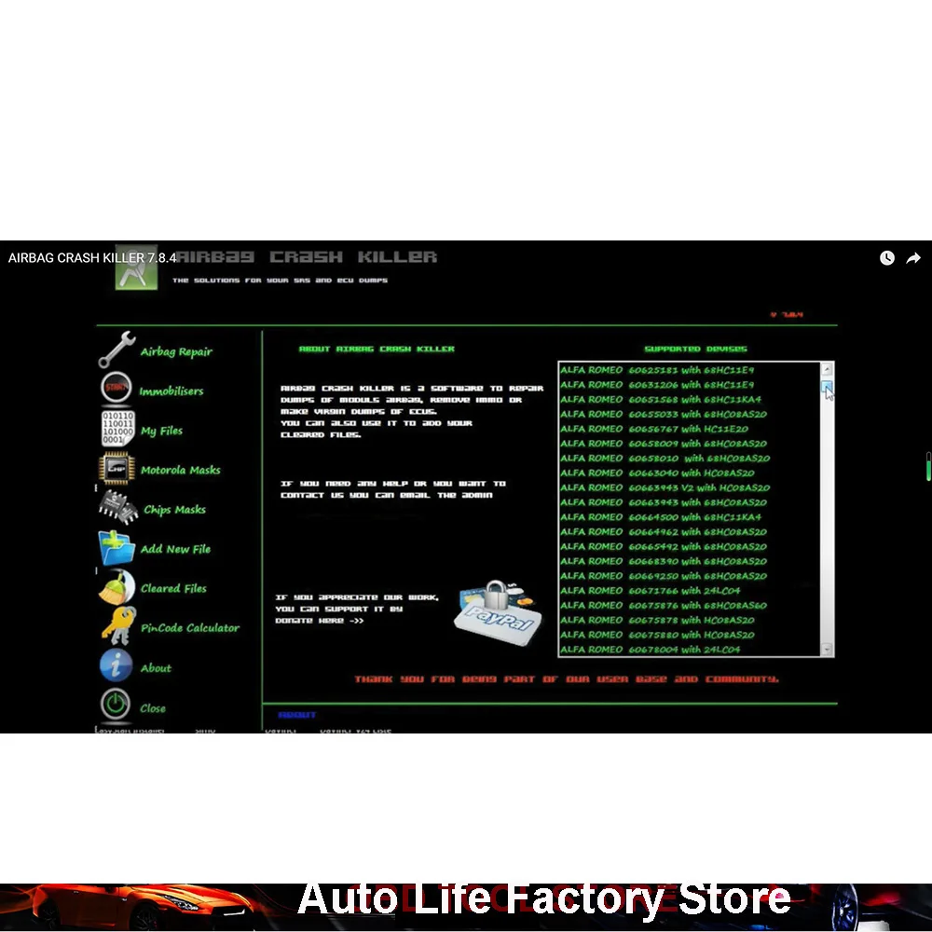The width and height of the screenshot is (932, 932).
Task: Click the Watch Later clock icon
Action: [x=886, y=258]
